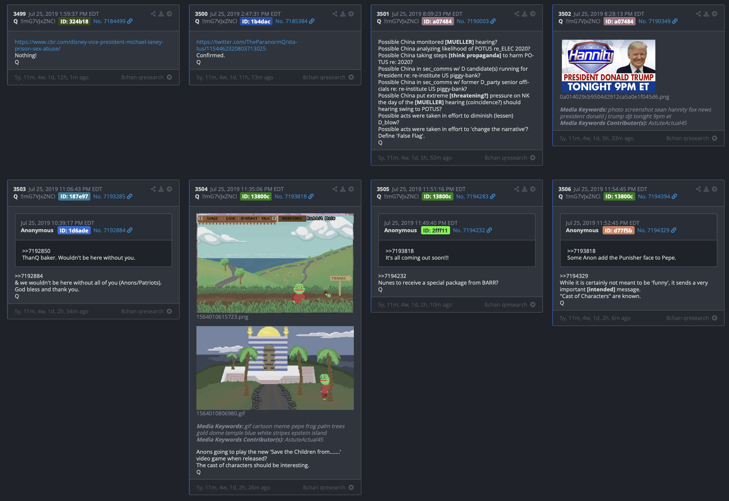Click share icon on post 3504
Screen dimensions: 729x501
335,189
